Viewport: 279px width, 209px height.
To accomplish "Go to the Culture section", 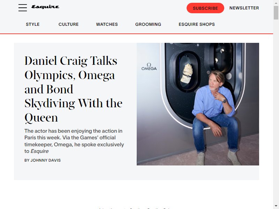I will pos(68,24).
